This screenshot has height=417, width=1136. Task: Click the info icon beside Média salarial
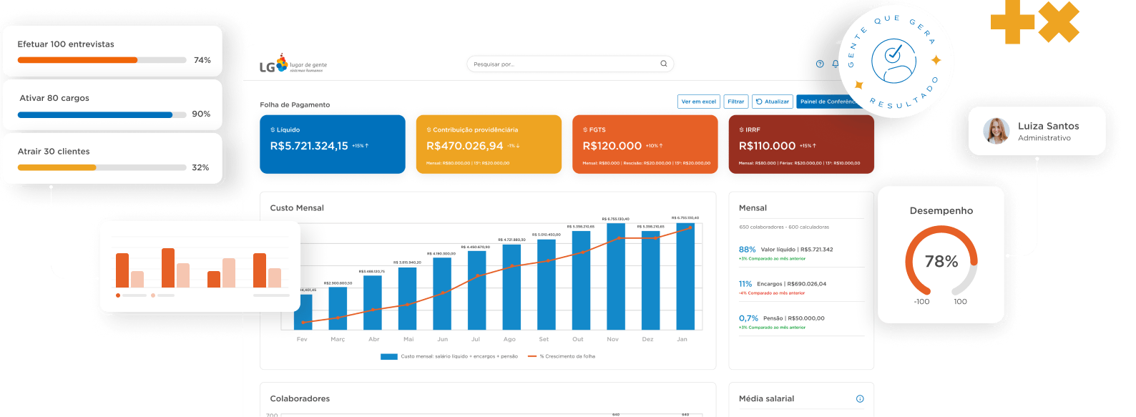click(x=860, y=398)
